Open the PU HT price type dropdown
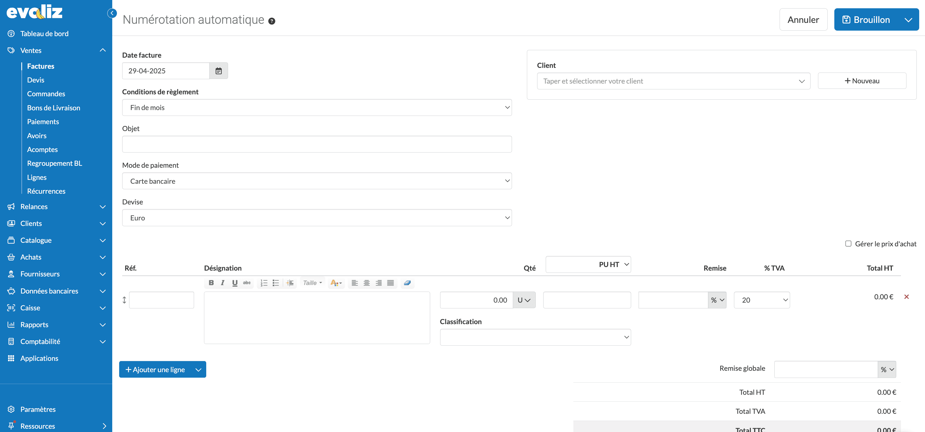 coord(588,264)
